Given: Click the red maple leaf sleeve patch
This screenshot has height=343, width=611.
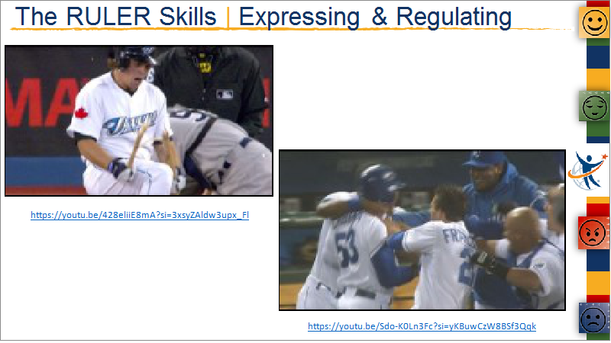Looking at the screenshot, I should point(81,114).
